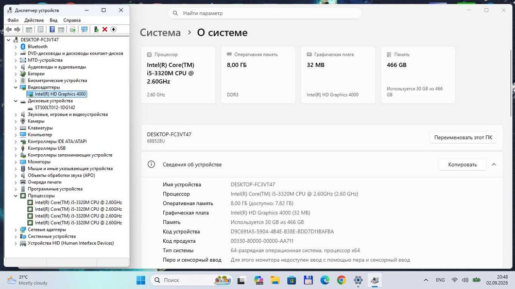Open Google Chrome from the taskbar
Screen dimensions: 515x289
[341, 280]
